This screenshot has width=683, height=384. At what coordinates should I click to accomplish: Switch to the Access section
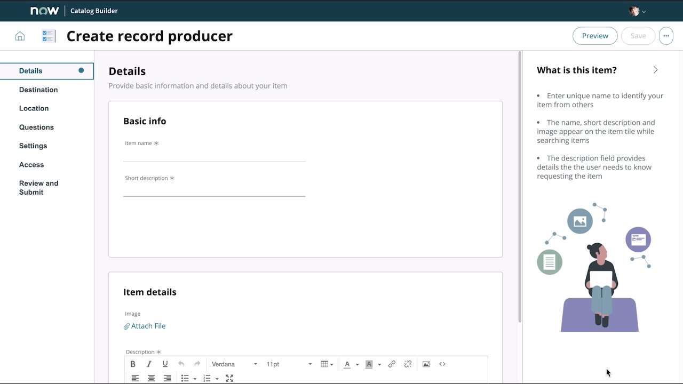click(31, 164)
